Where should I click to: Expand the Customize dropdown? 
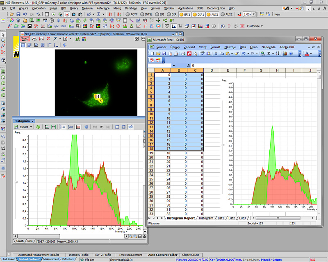262,26
